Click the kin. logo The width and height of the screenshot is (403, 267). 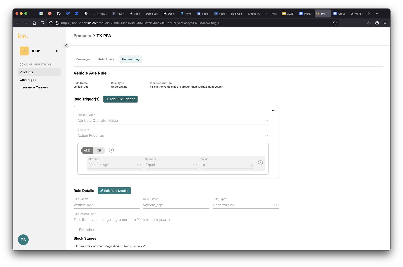23,36
